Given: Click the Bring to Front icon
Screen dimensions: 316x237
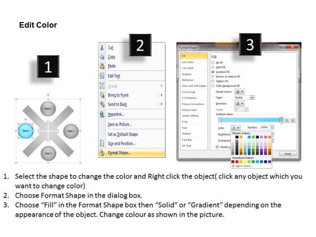Looking at the screenshot, I should coord(102,95).
